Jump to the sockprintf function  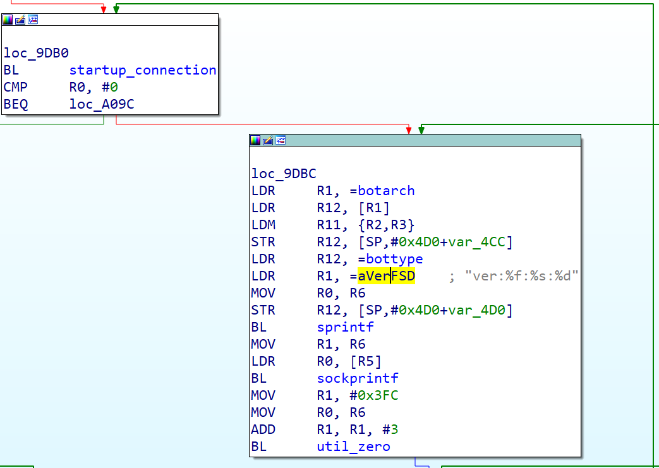tap(357, 378)
